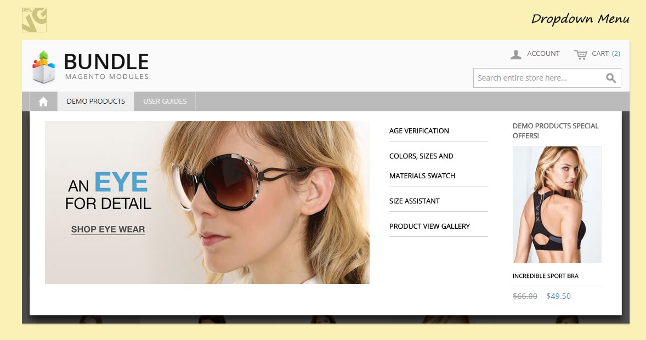Screen dimensions: 646x340
Task: Open the Cart text link
Action: pos(600,54)
